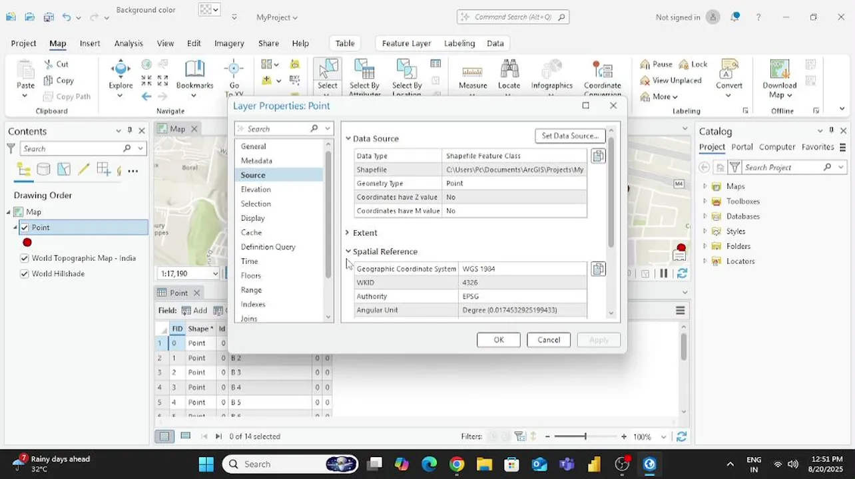Switch to the Labeling ribbon tab
This screenshot has height=479, width=855.
(459, 43)
